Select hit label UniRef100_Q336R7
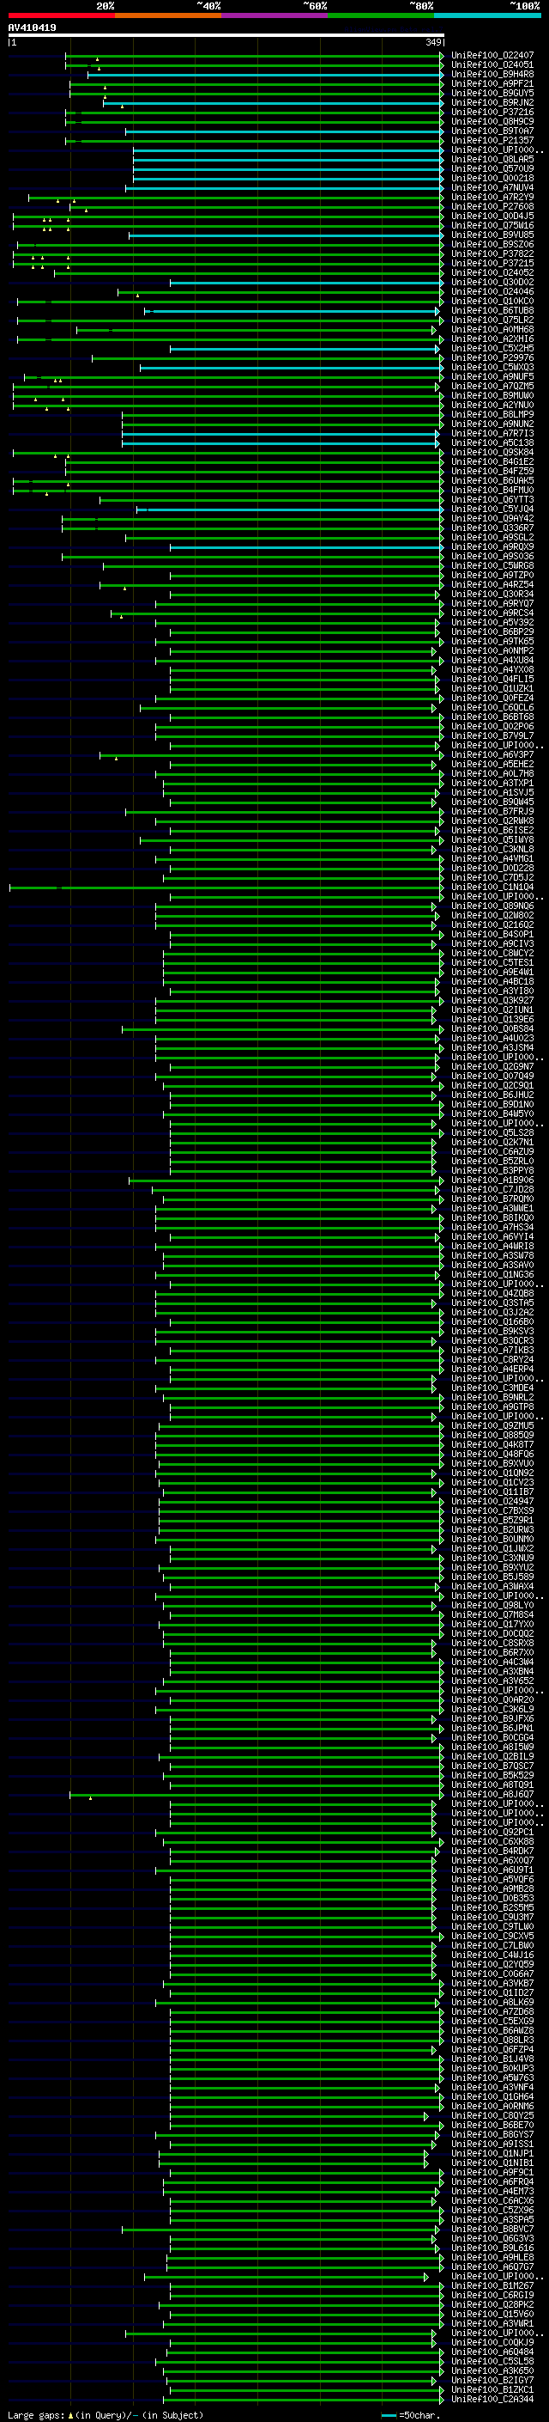 [x=492, y=528]
